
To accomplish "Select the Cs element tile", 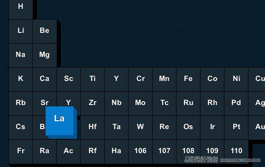I will [x=21, y=128].
